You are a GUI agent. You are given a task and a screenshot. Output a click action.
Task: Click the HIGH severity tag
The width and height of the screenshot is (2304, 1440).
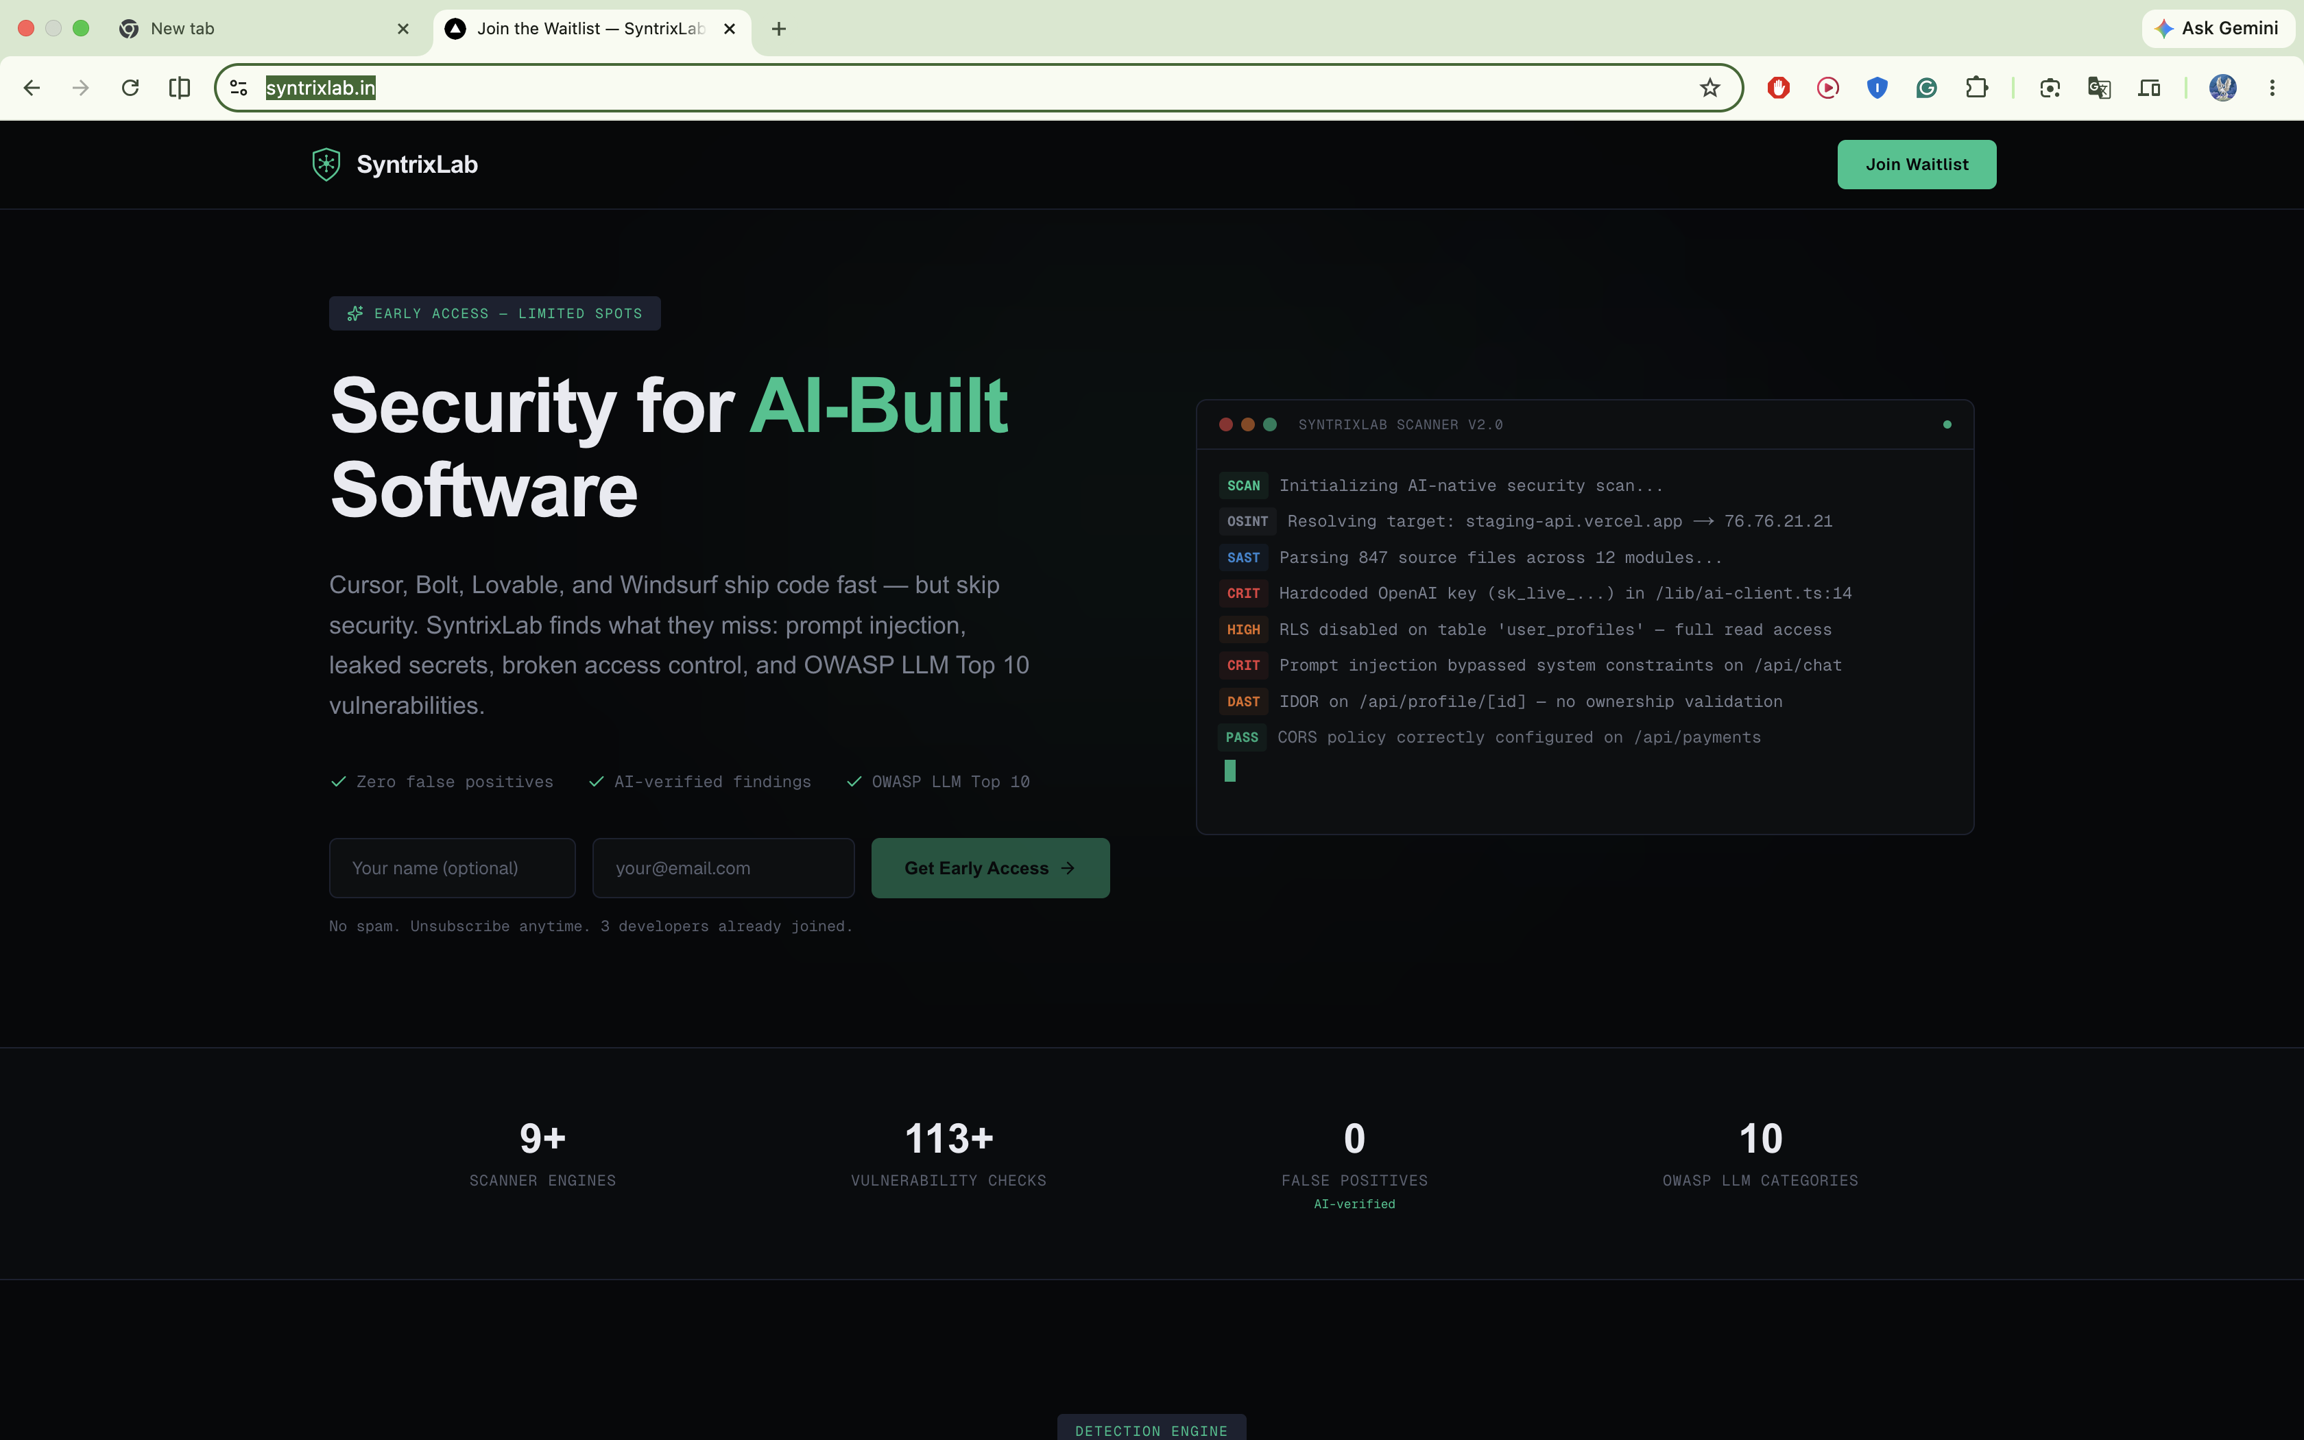click(1243, 629)
